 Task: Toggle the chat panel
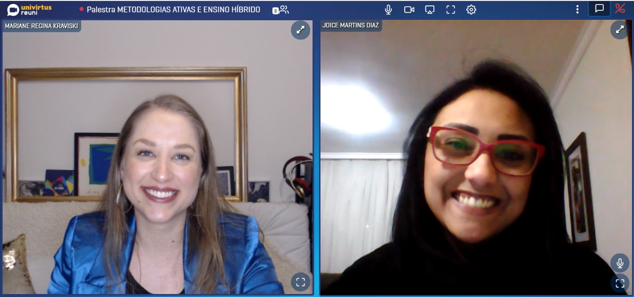(x=599, y=8)
